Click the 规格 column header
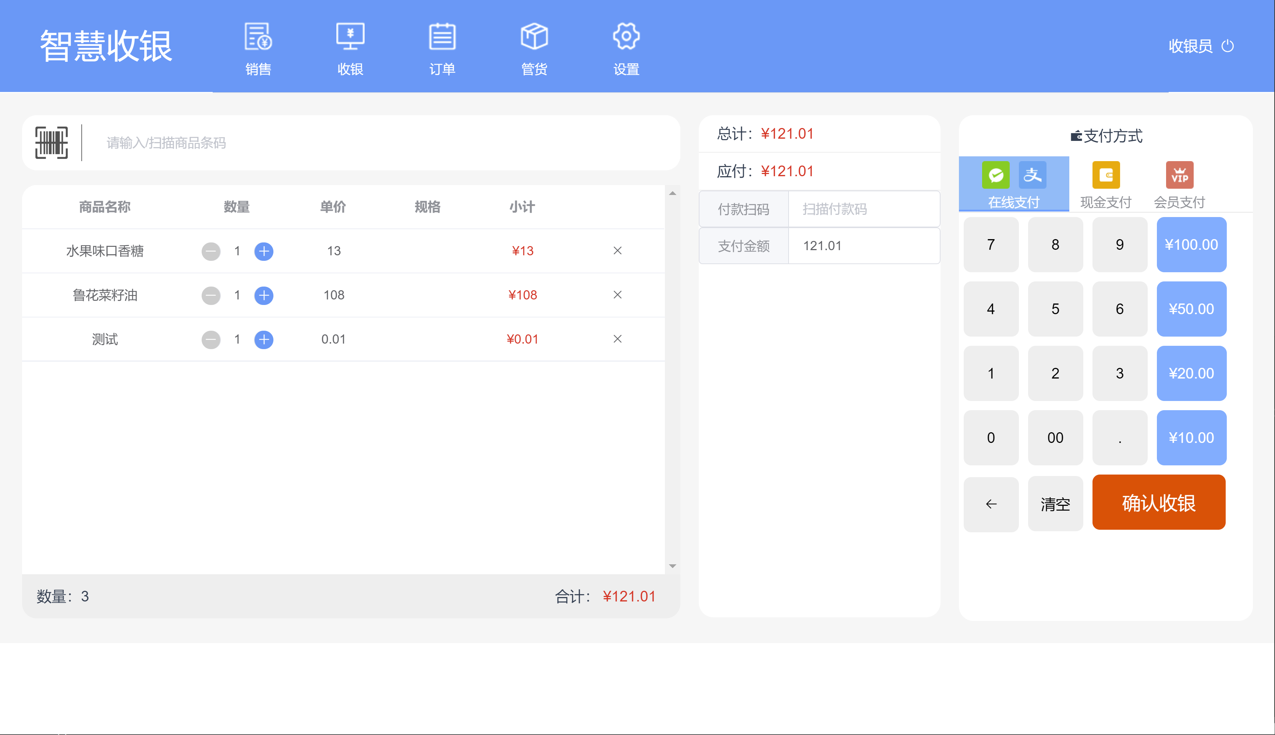The height and width of the screenshot is (735, 1275). click(x=428, y=206)
